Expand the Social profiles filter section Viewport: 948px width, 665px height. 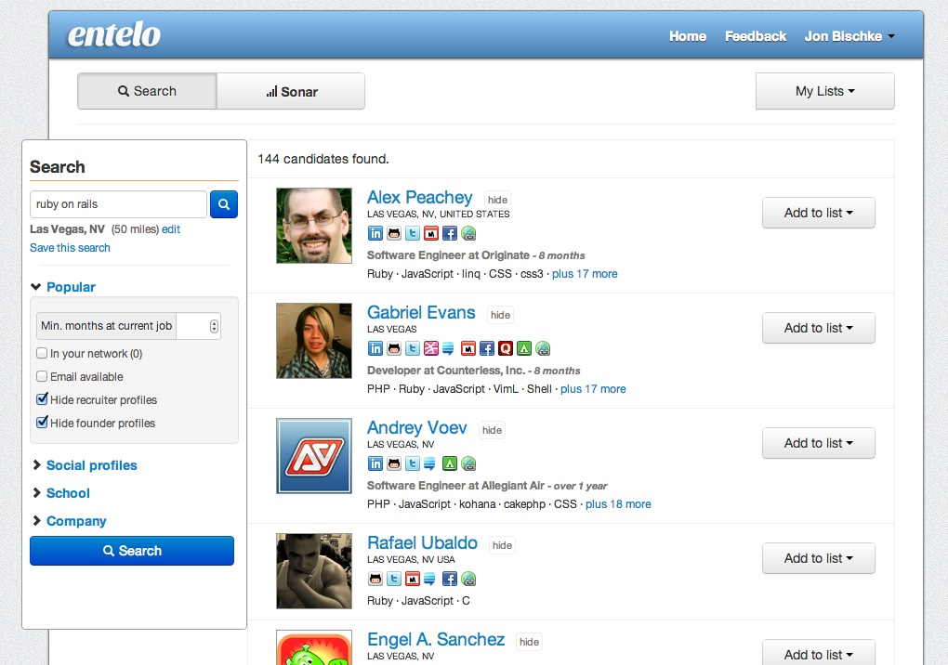coord(85,465)
